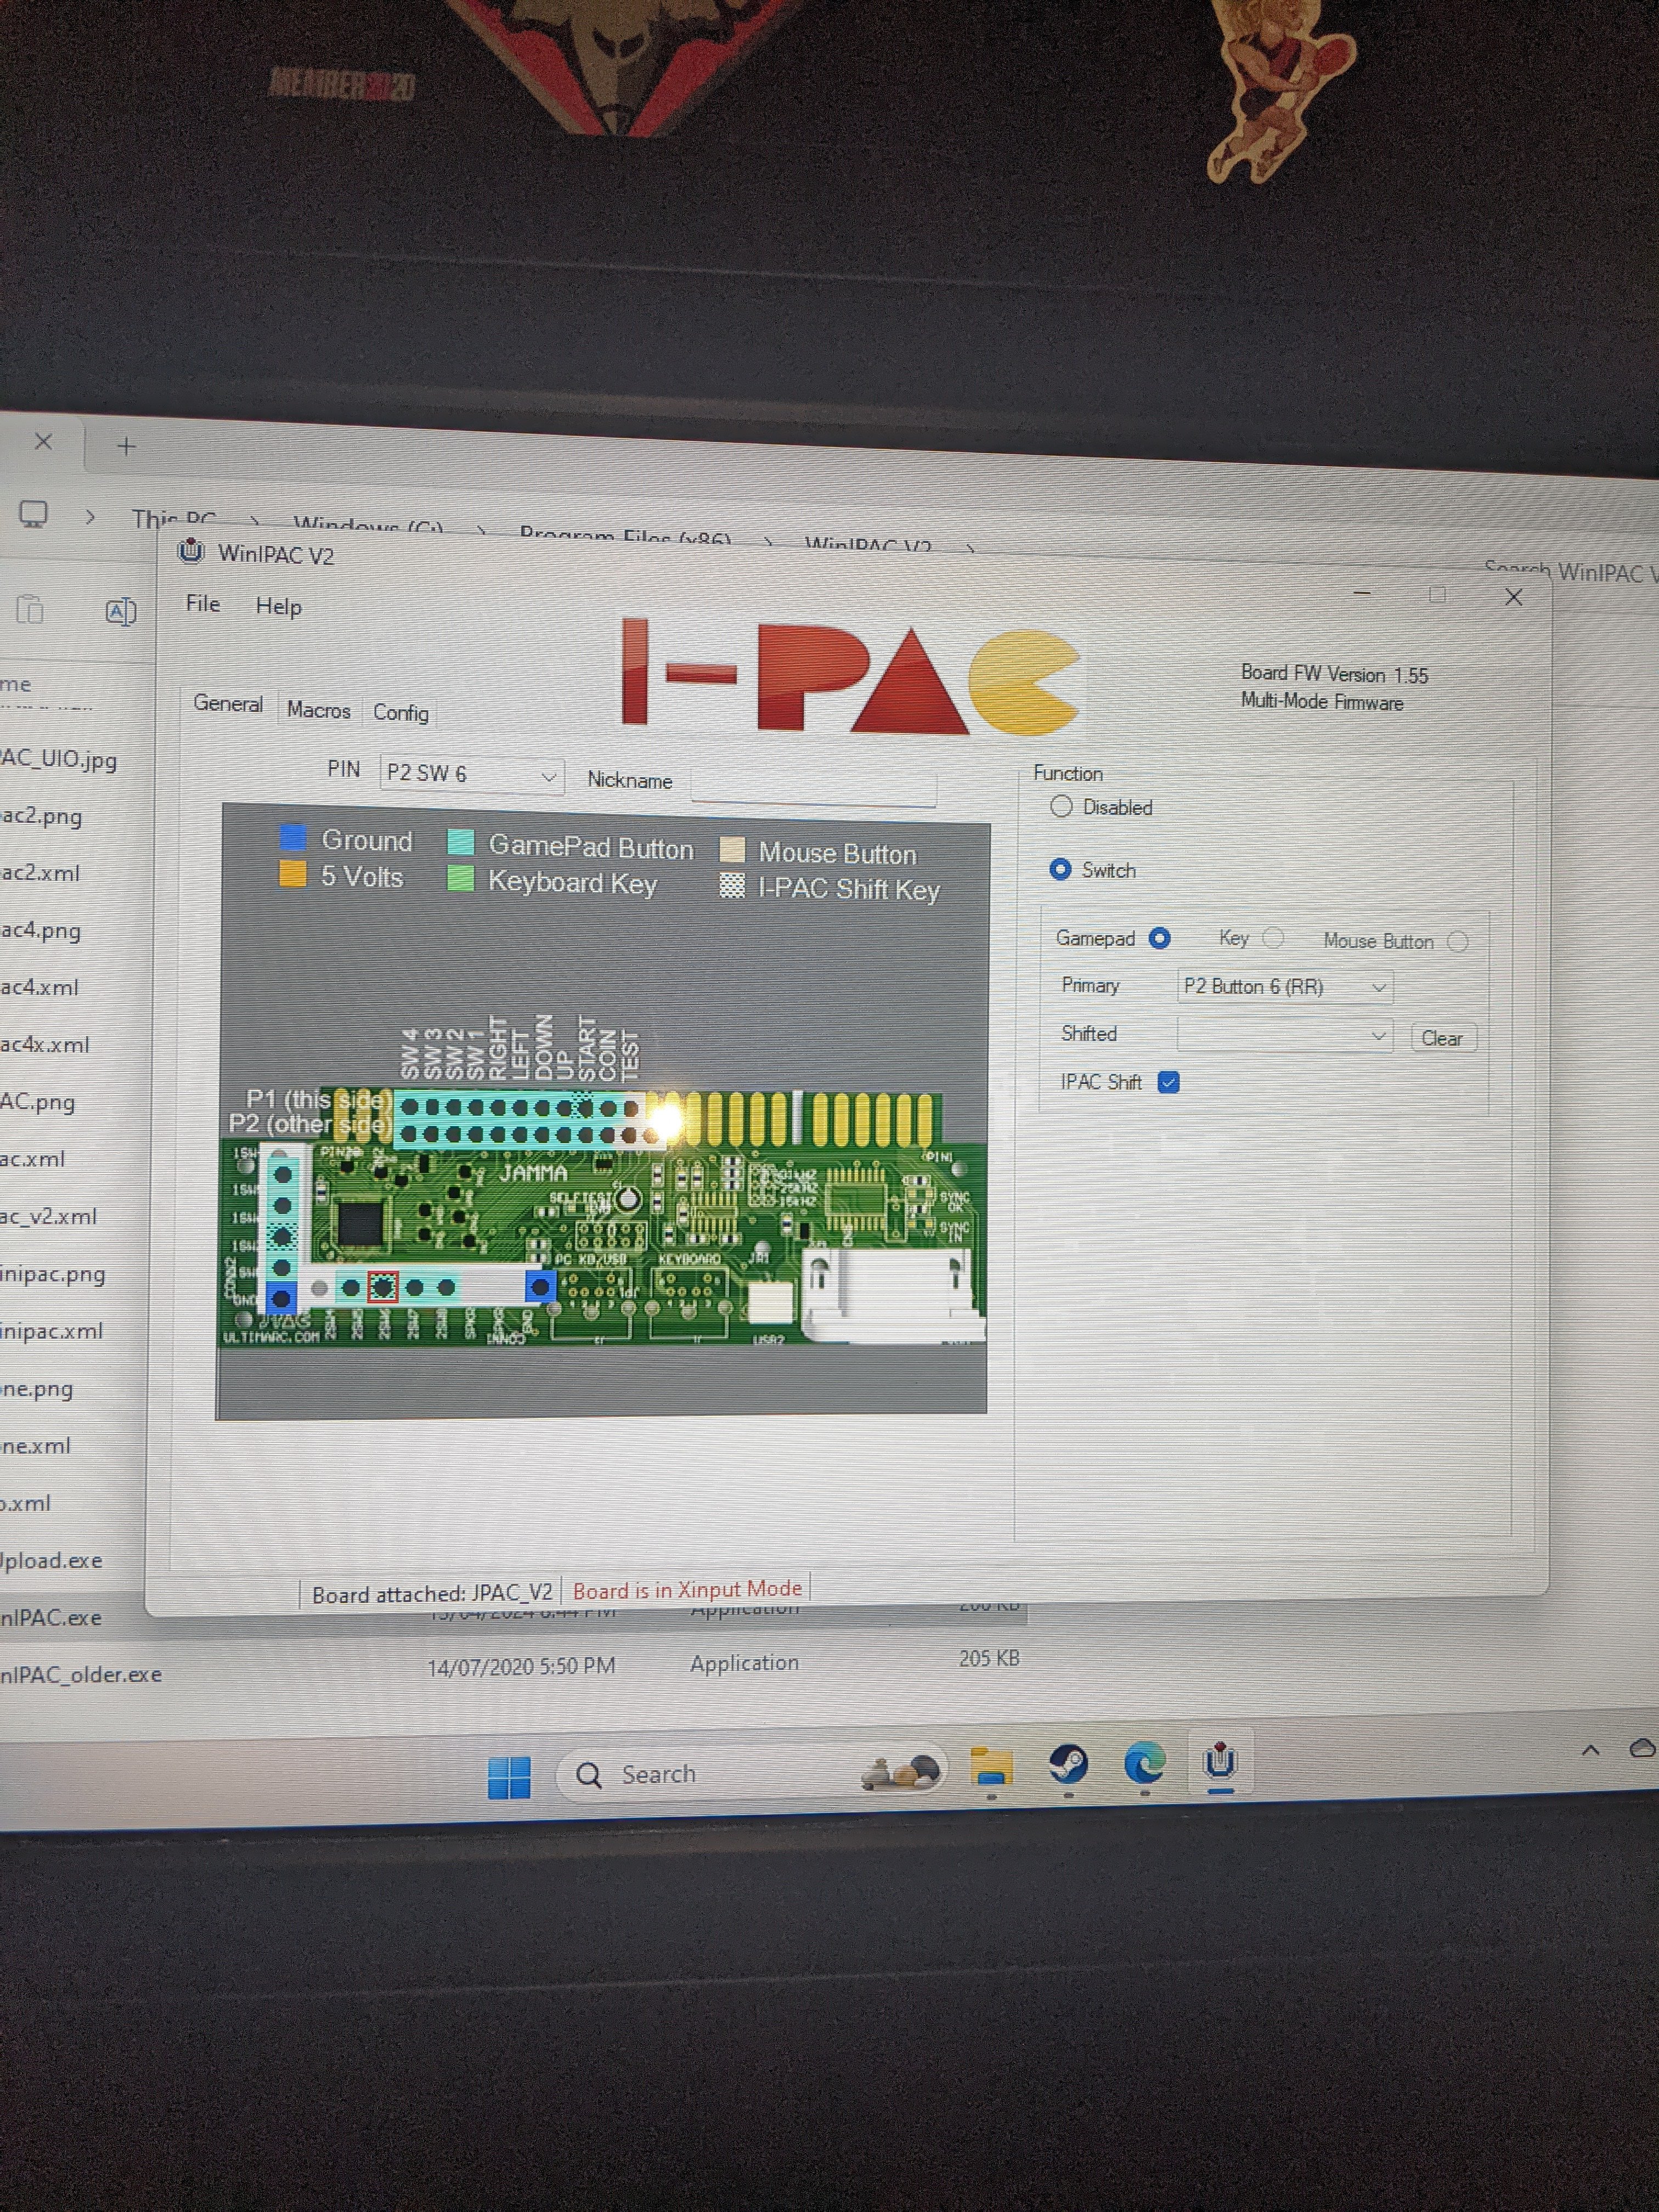Choose the Gamepad radio option
1659x2212 pixels.
1159,938
